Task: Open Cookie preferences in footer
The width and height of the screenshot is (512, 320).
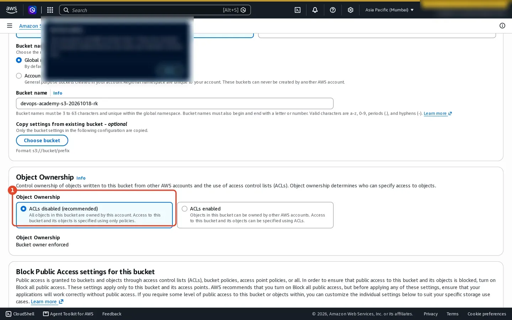Action: [487, 314]
